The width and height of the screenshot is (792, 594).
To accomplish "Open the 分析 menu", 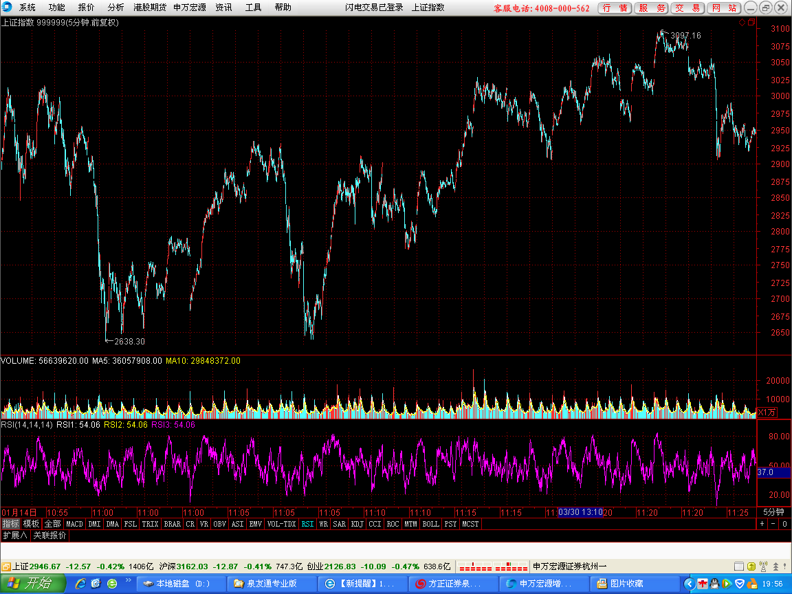I will 115,8.
